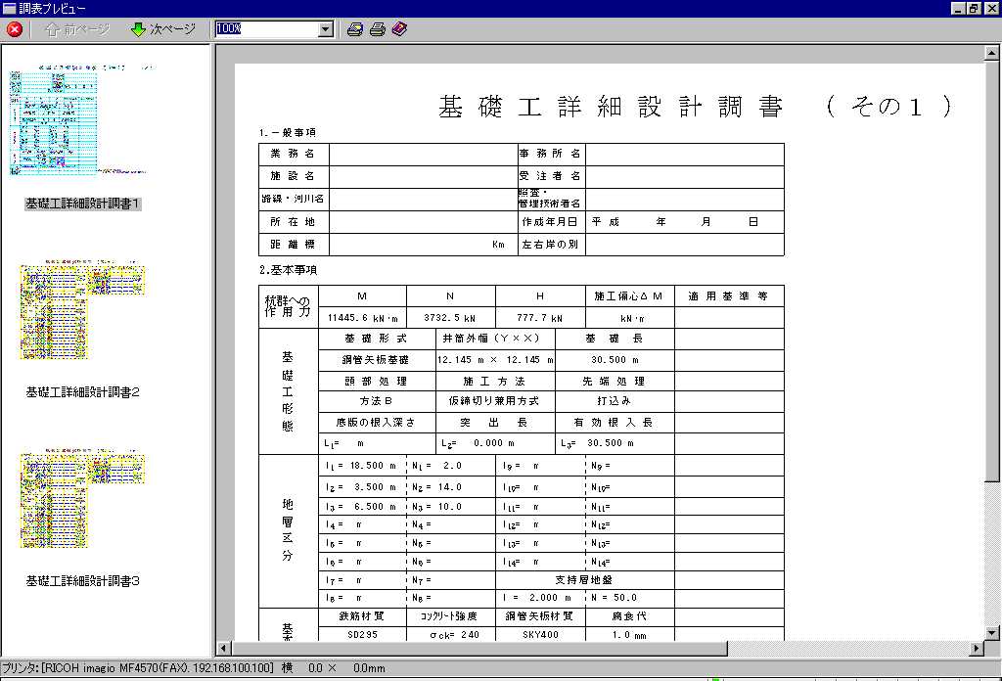
Task: Select thumbnail of 基礎工詳細設計調書3
Action: 82,498
